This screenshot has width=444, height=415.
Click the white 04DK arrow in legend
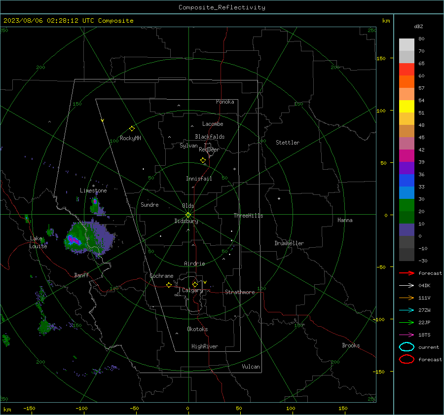[x=407, y=286]
